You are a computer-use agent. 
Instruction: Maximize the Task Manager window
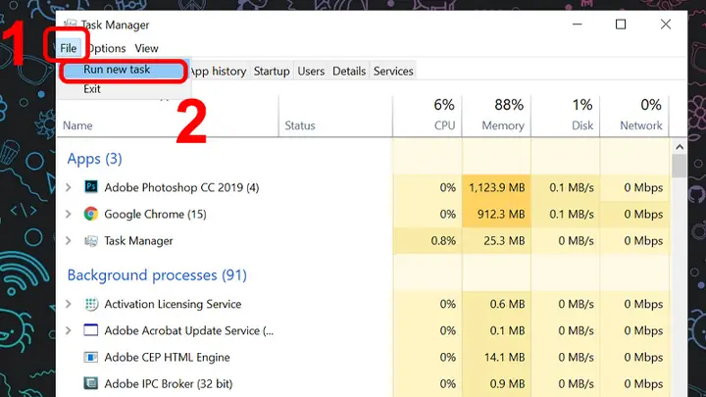pyautogui.click(x=621, y=25)
